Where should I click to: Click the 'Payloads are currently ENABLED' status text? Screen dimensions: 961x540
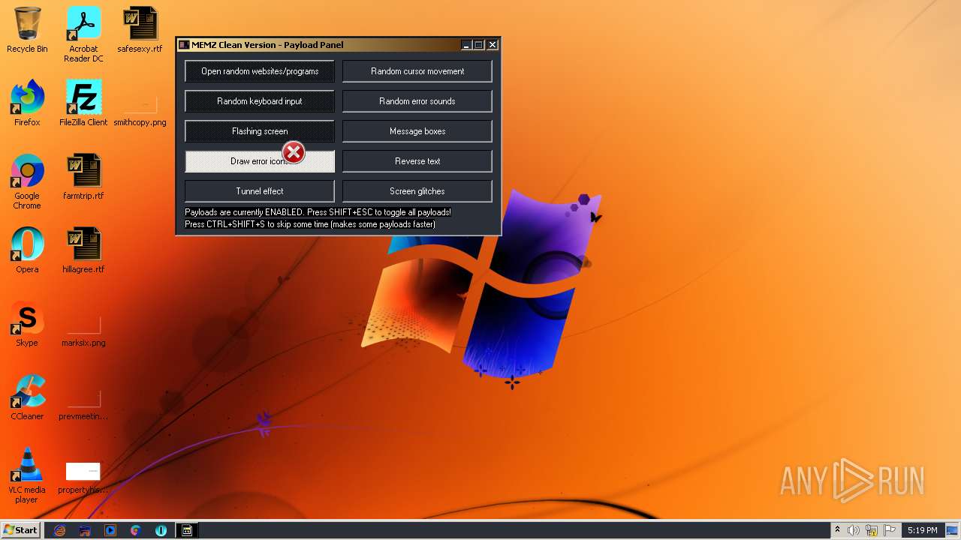(318, 212)
